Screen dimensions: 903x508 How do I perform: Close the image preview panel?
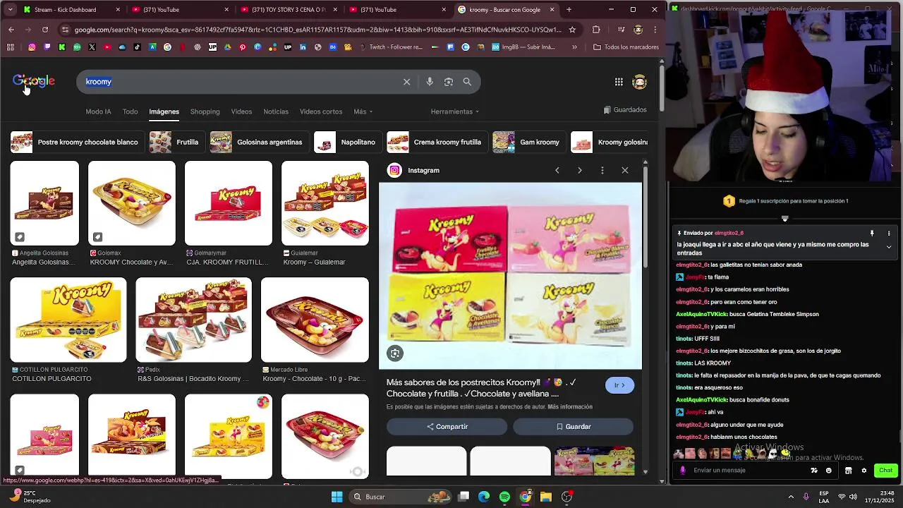point(625,170)
